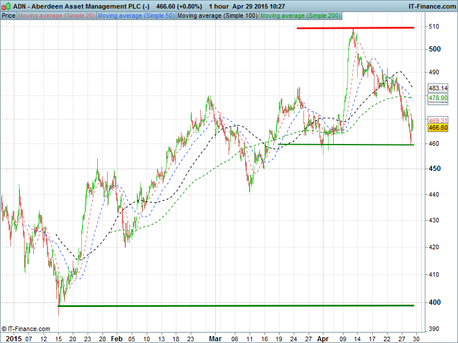This screenshot has height=343, width=458.
Task: Select Moving average (Simple 50) legend label
Action: pos(136,15)
